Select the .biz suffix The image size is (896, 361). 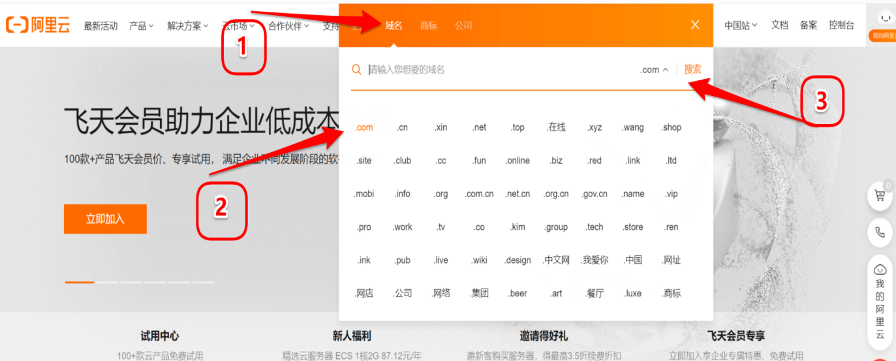(557, 161)
